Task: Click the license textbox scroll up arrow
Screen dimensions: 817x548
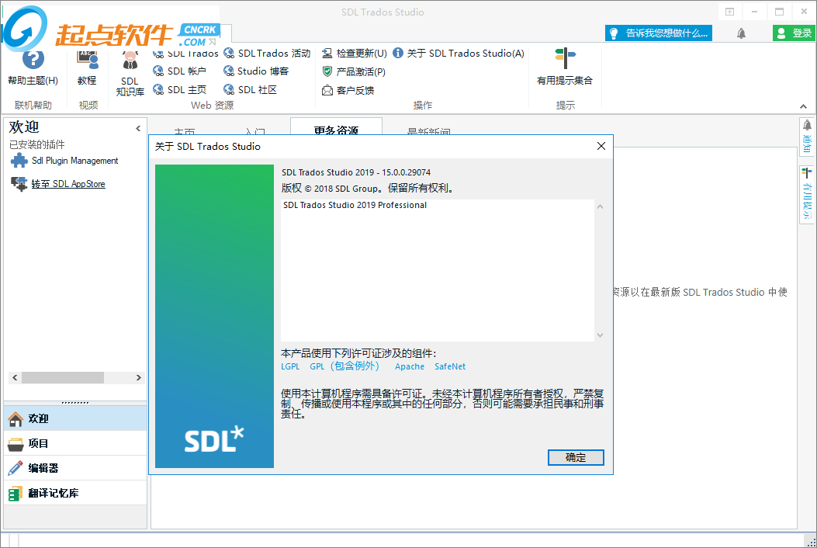Action: tap(601, 206)
